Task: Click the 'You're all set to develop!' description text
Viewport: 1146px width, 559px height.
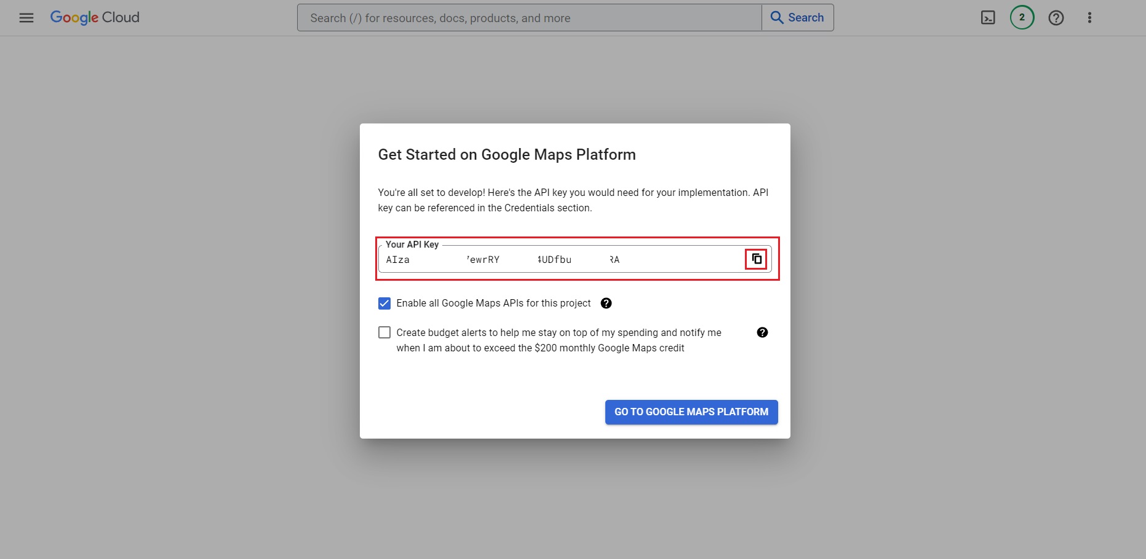Action: point(573,200)
